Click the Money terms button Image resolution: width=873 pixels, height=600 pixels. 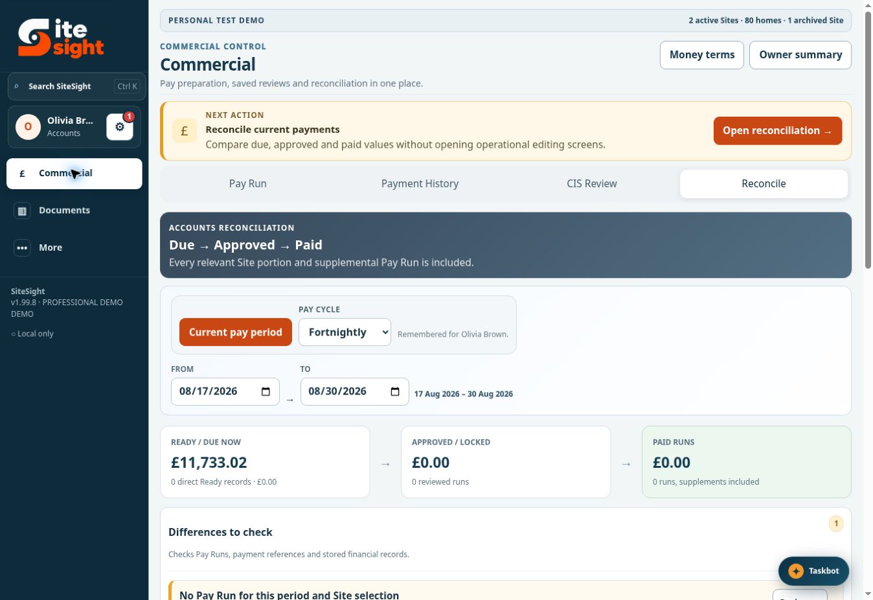(x=702, y=55)
